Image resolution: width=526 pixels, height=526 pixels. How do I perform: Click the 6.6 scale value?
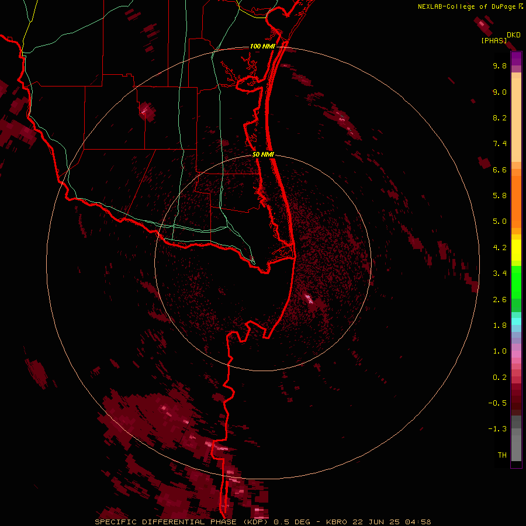point(500,169)
